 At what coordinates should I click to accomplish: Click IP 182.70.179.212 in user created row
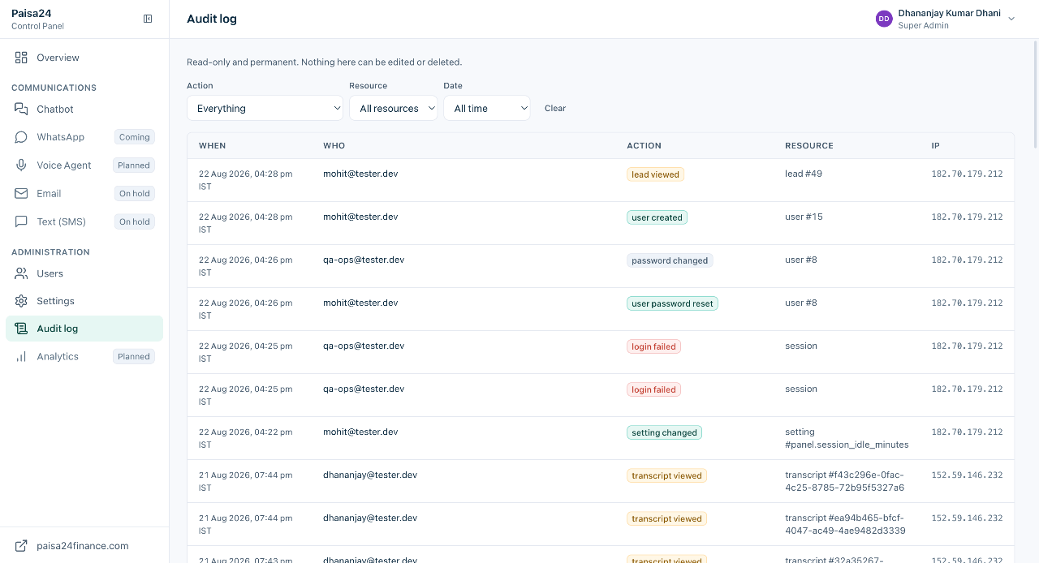click(967, 217)
